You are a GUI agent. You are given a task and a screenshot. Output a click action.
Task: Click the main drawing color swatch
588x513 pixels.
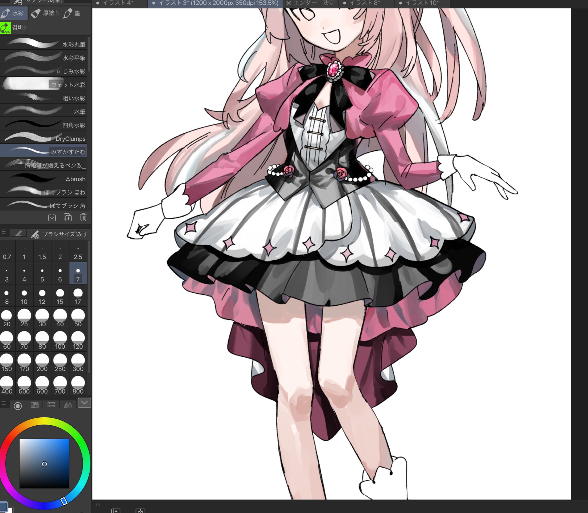pyautogui.click(x=3, y=507)
